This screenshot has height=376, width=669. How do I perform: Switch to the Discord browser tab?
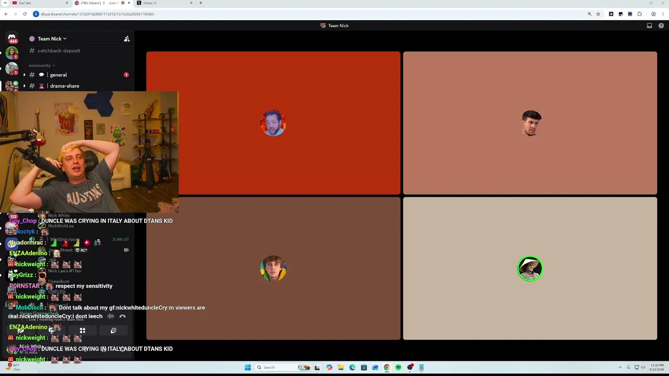[x=102, y=3]
